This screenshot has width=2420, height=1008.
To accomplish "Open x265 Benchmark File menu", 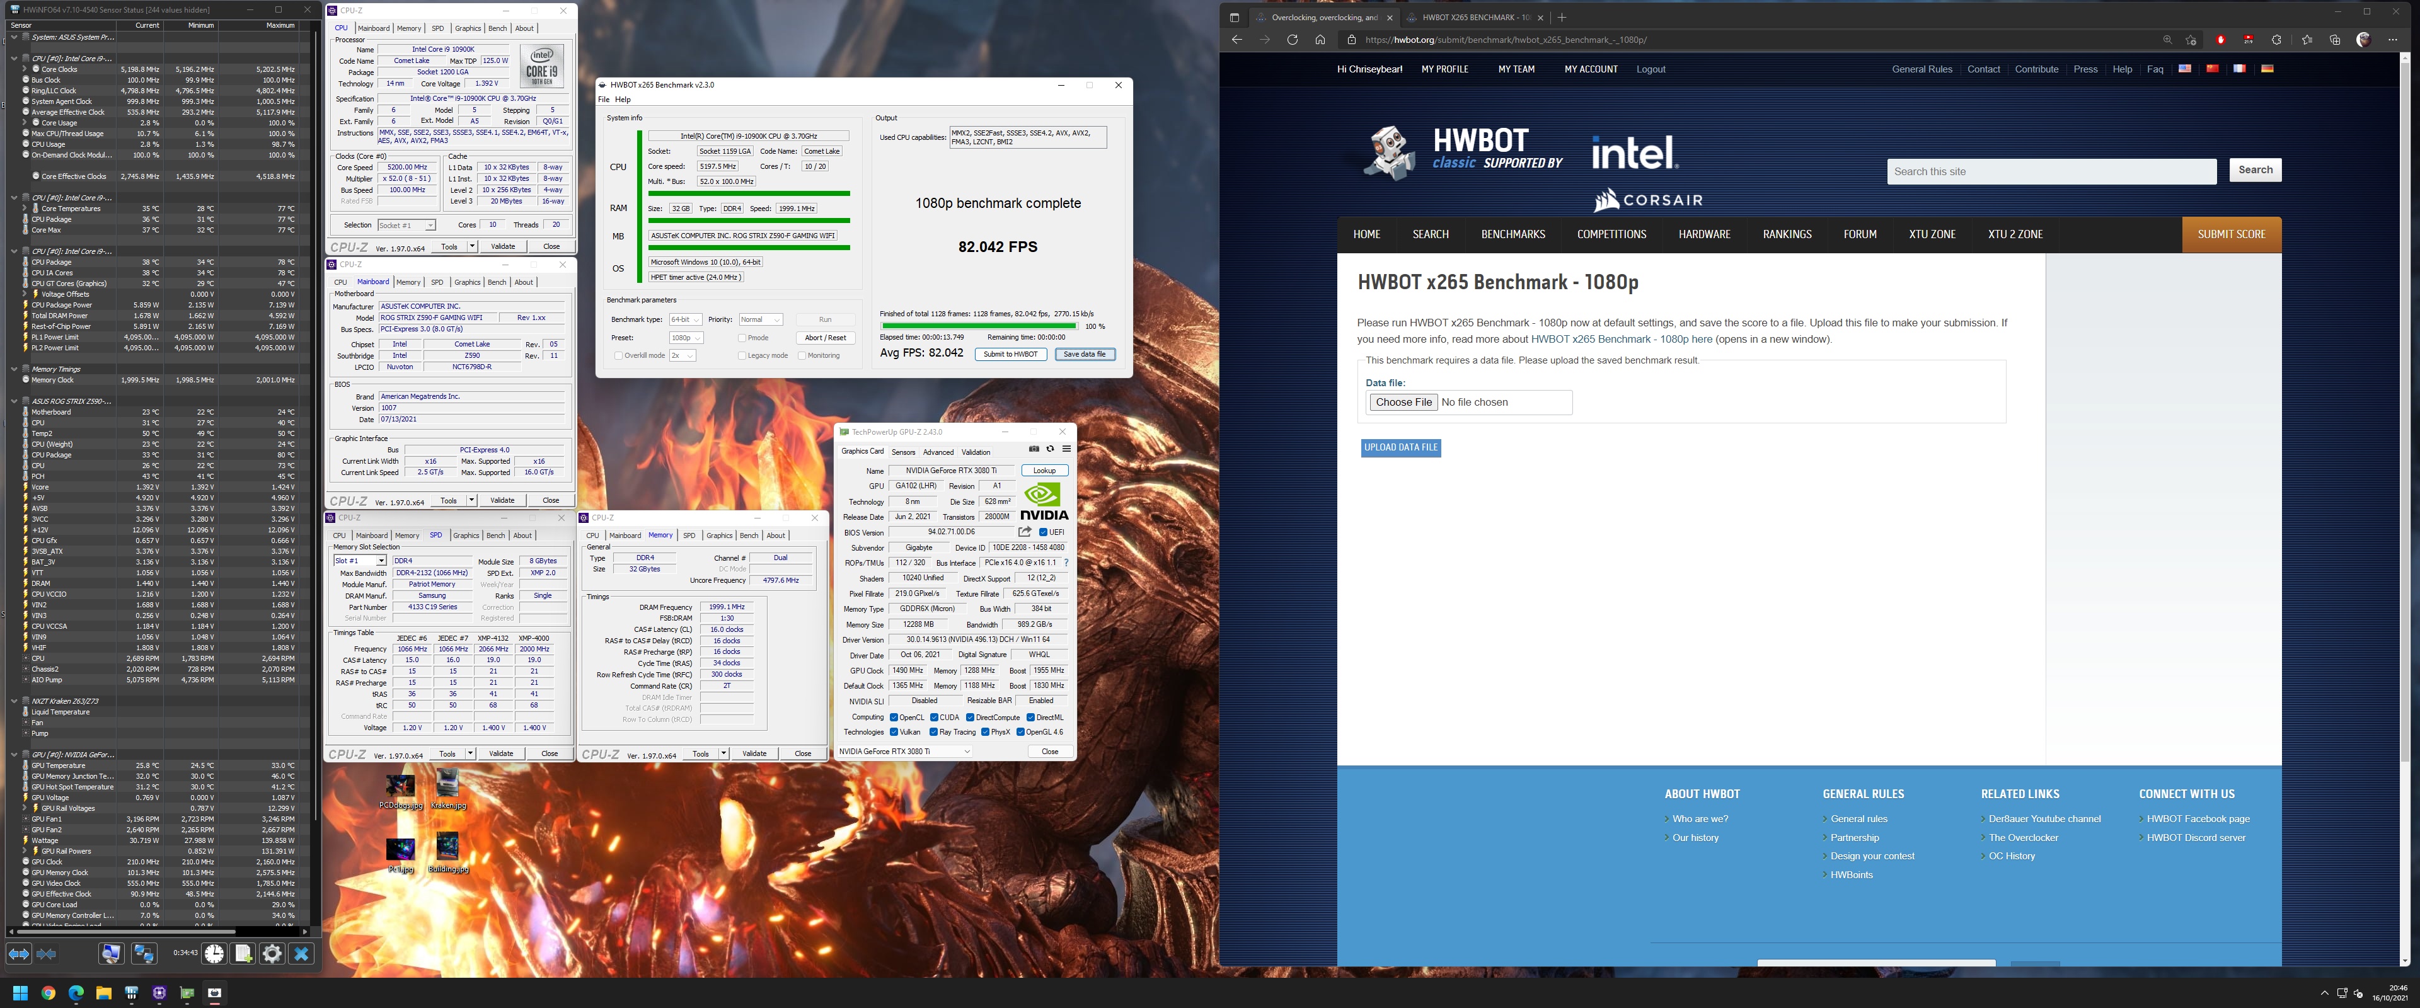I will pos(604,100).
